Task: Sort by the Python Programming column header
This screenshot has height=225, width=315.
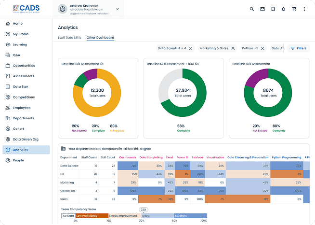Action: click(x=286, y=157)
